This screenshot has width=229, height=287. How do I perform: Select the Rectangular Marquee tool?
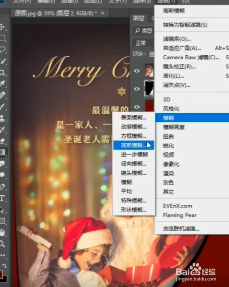(2, 38)
